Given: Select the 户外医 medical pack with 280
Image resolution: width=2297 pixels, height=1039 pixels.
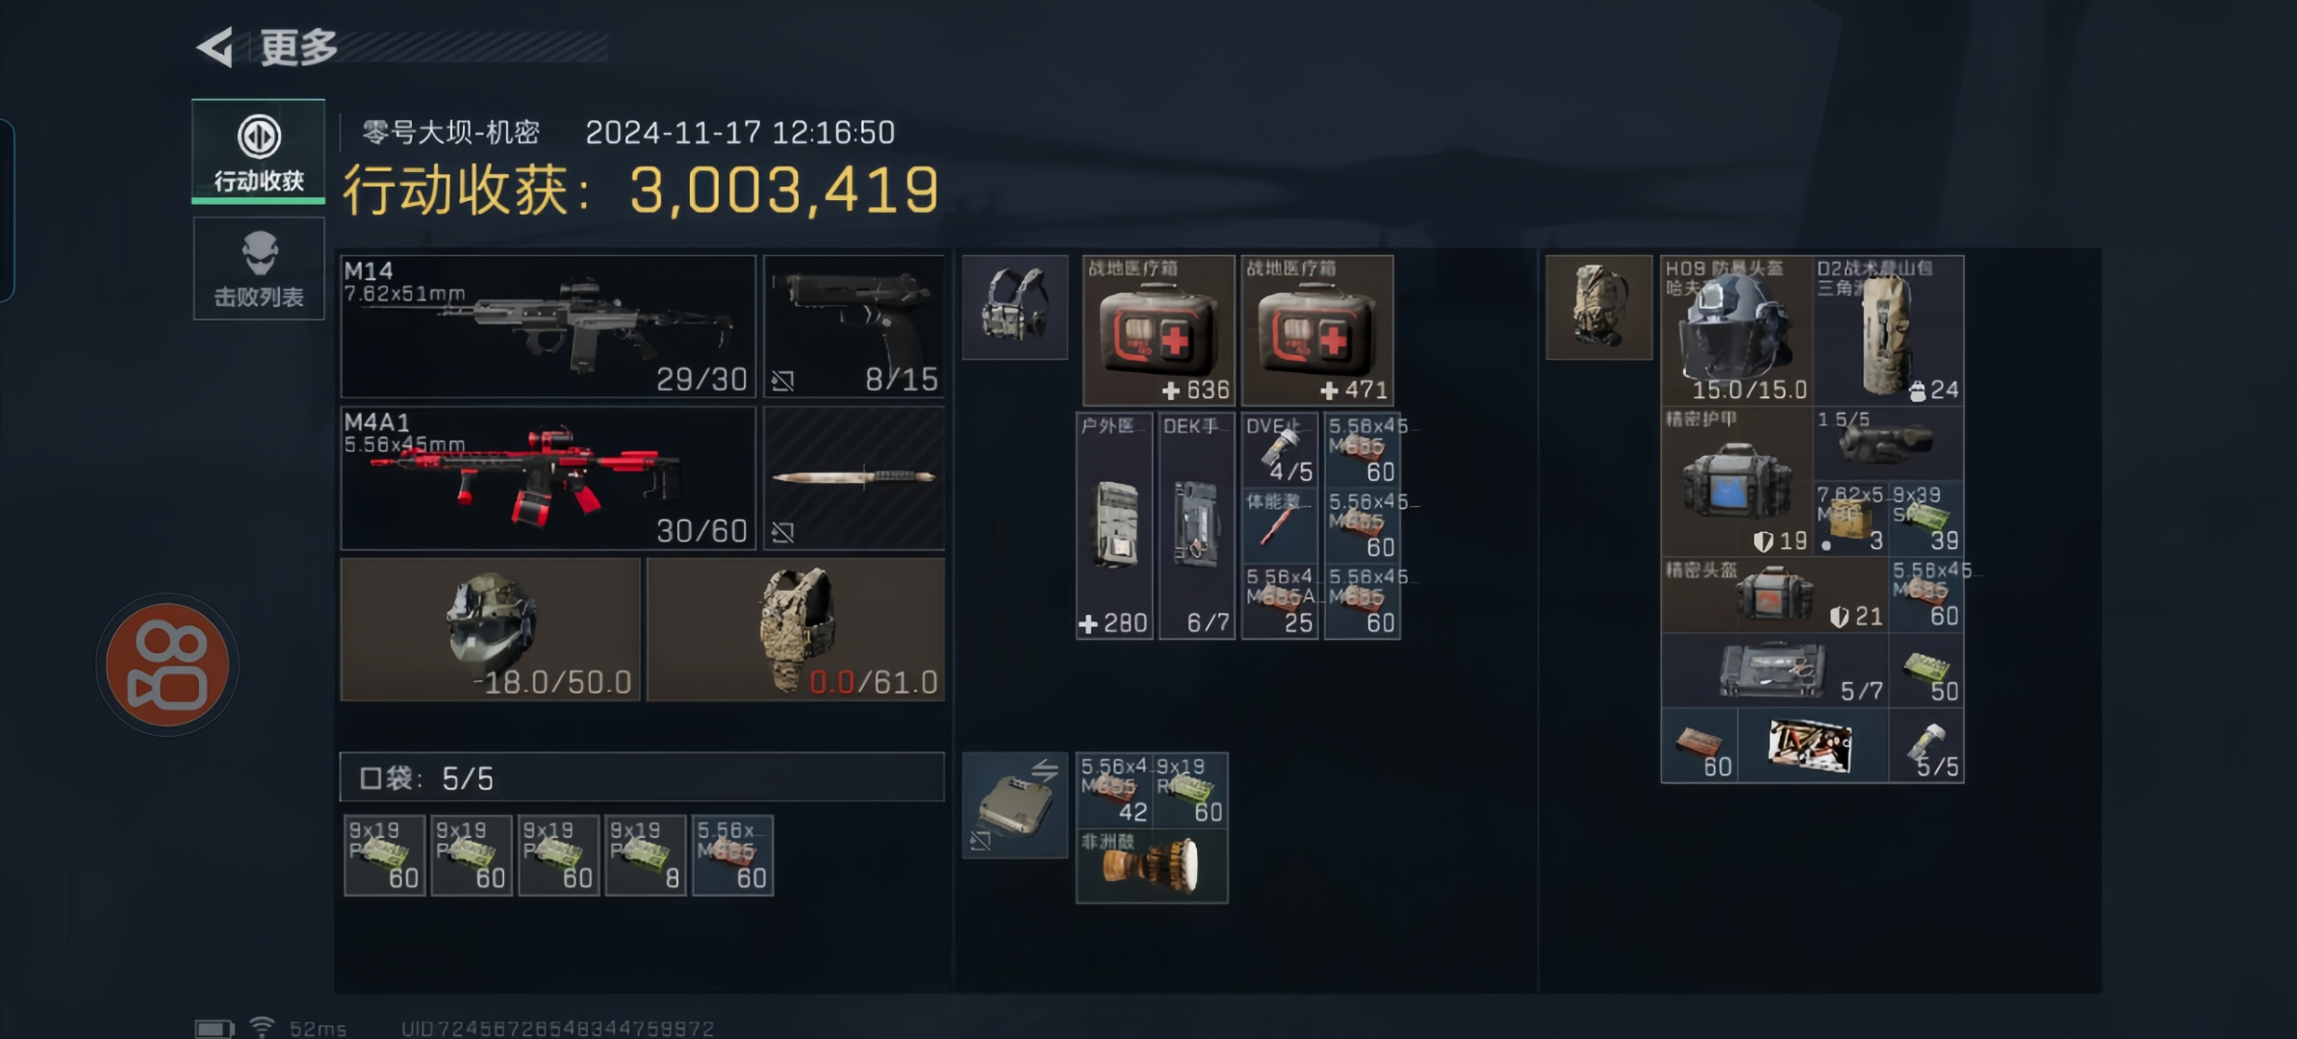Looking at the screenshot, I should point(1114,526).
